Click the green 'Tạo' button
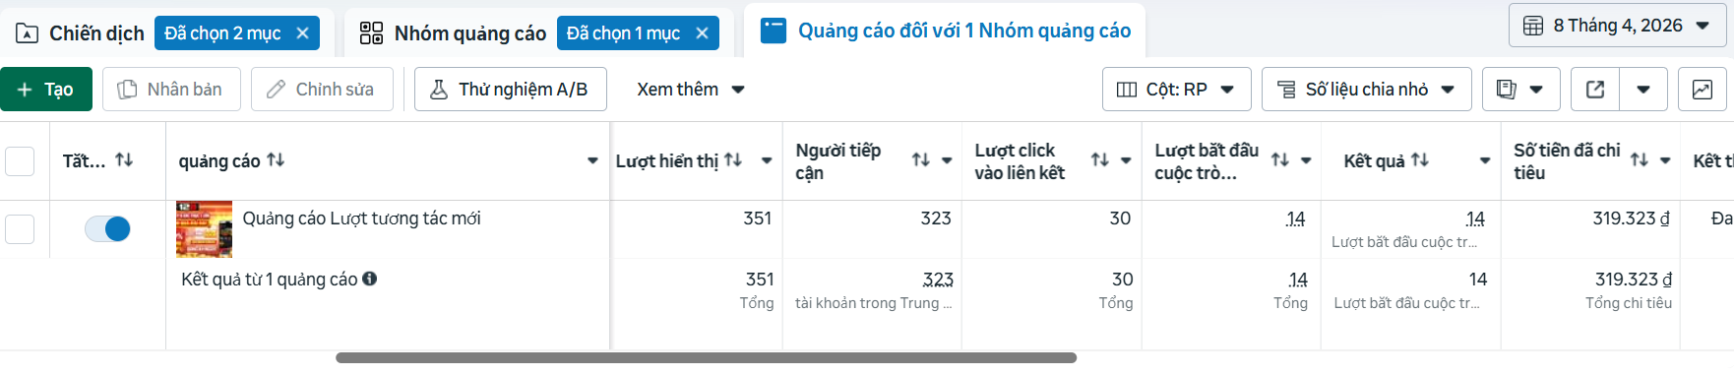 pos(46,90)
